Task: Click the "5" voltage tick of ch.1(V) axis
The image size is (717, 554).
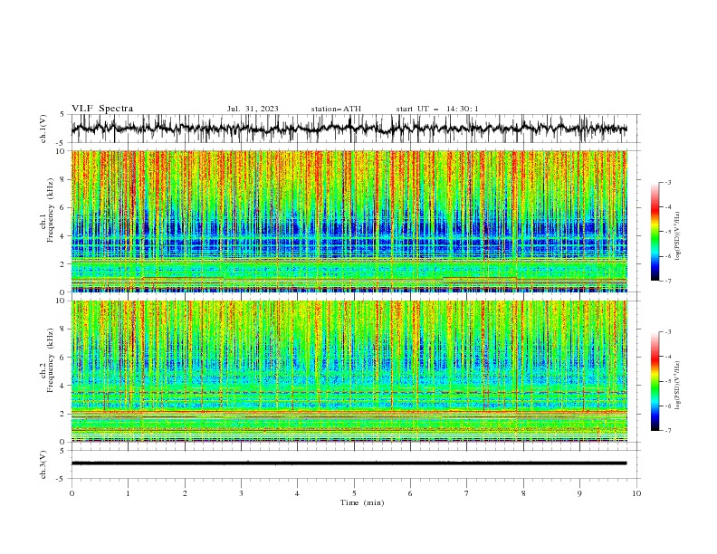Action: pos(62,115)
